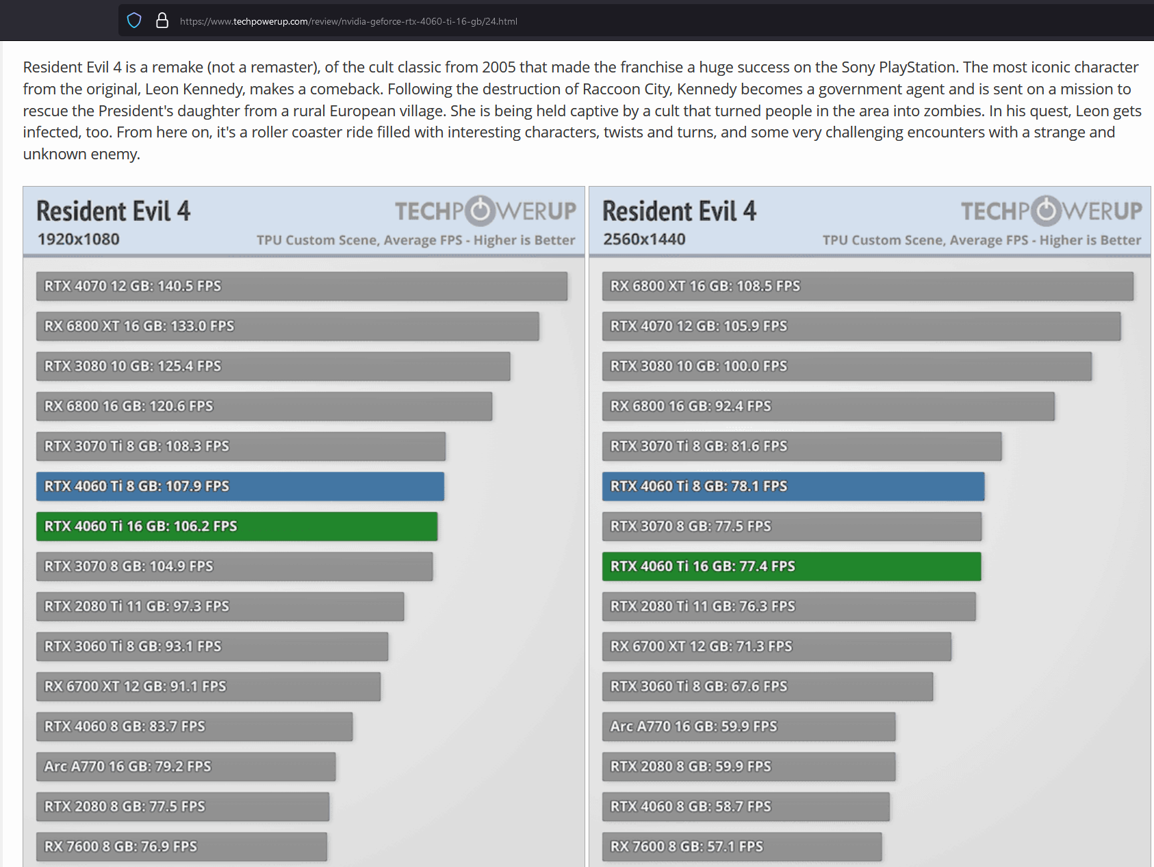Viewport: 1154px width, 867px height.
Task: Click the RTX 3060 Ti 8 GB: 67.6 FPS bar
Action: (x=767, y=686)
